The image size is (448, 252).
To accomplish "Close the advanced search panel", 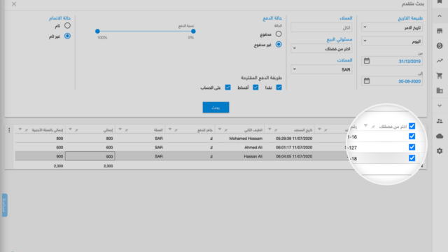I will point(14,4).
